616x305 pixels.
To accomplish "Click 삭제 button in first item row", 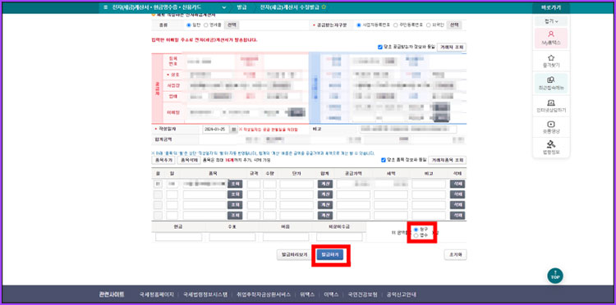I will coord(457,184).
